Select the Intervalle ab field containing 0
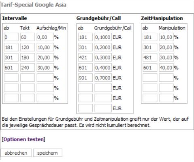 pos(11,37)
